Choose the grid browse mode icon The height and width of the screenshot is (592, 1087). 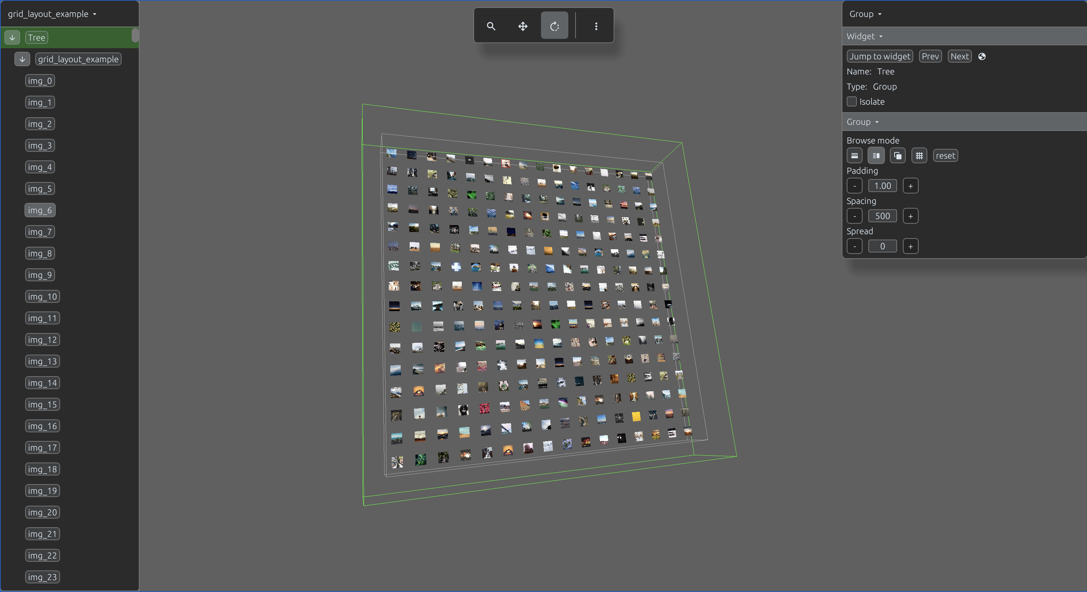click(919, 156)
